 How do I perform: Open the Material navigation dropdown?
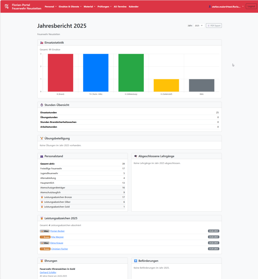[90, 7]
